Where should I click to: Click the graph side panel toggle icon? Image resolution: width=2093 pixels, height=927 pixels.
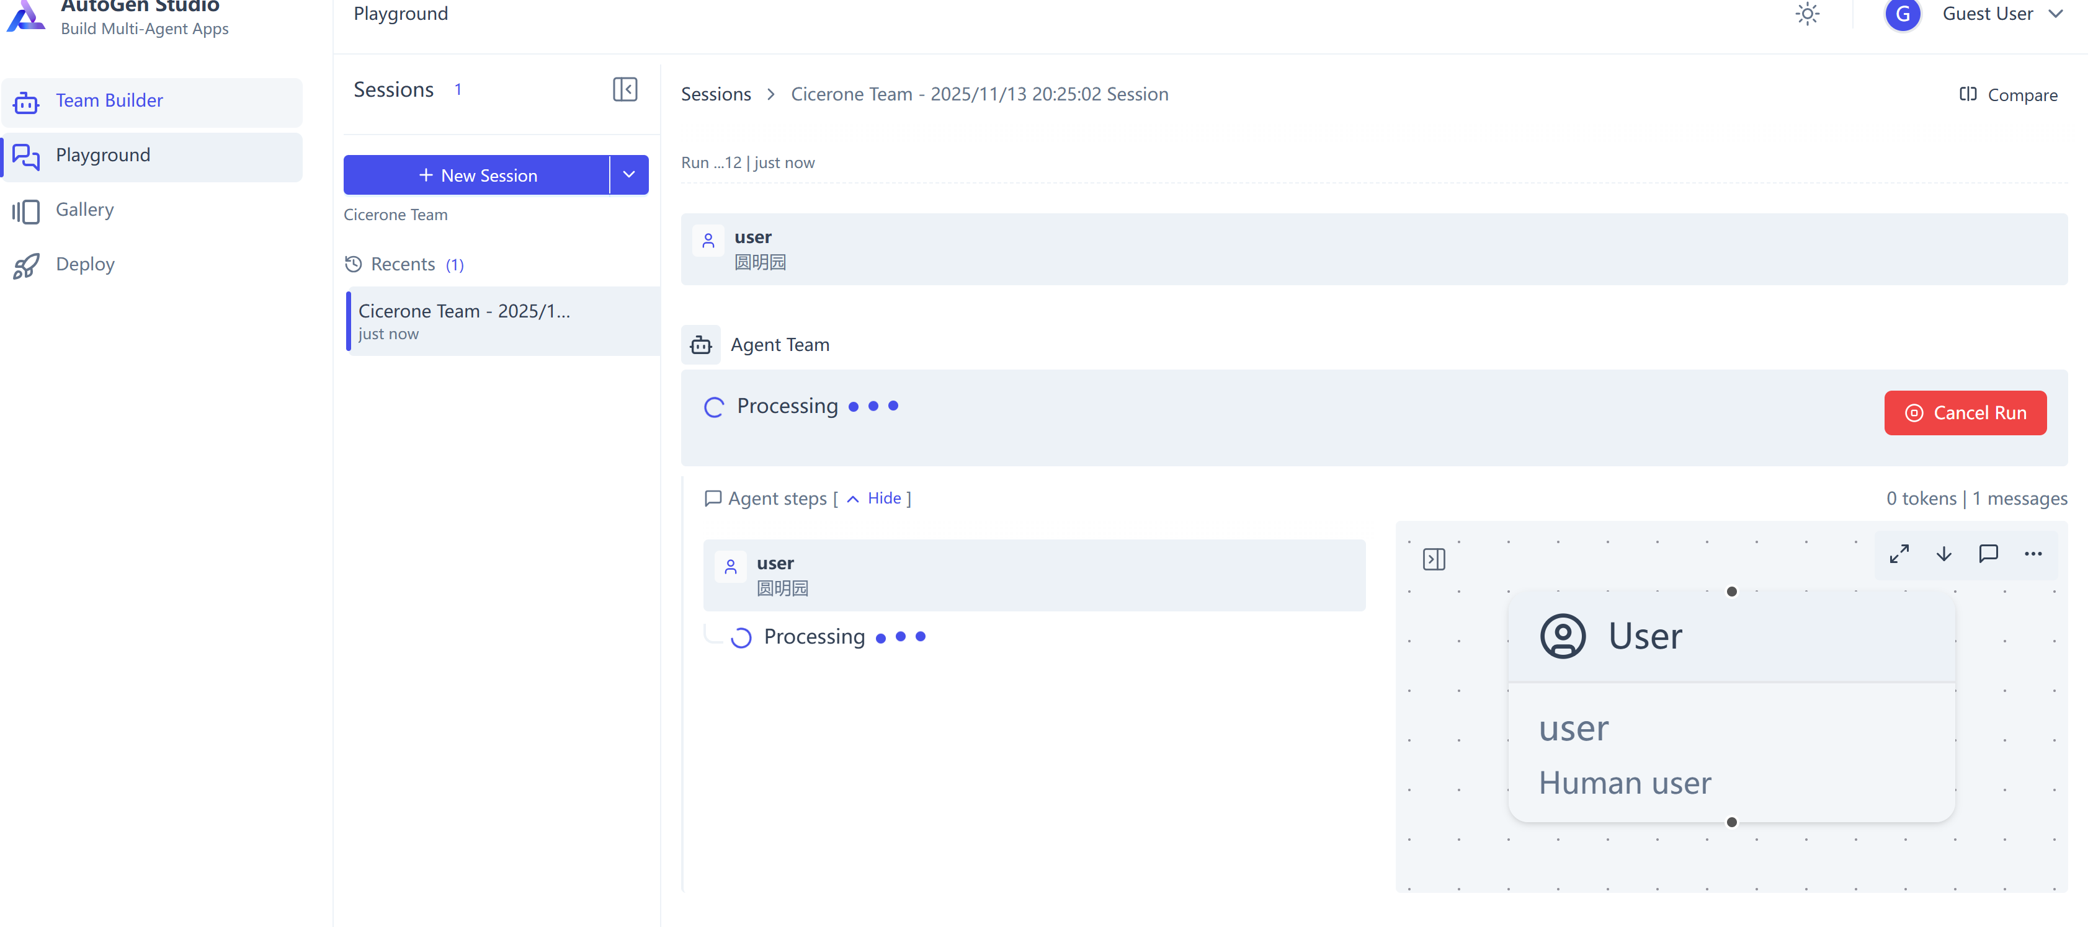[1434, 559]
